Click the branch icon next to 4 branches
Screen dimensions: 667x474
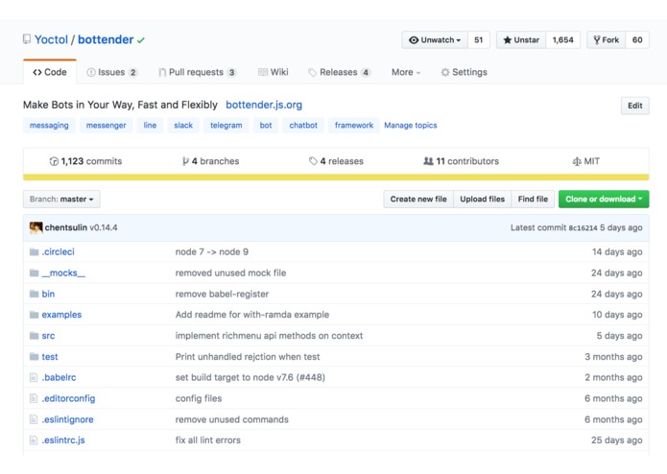pos(185,161)
